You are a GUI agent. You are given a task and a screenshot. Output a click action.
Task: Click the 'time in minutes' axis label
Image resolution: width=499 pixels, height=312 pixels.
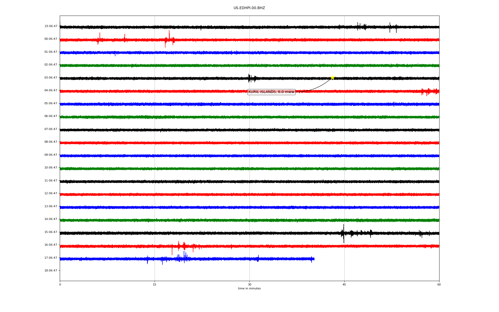click(x=249, y=289)
